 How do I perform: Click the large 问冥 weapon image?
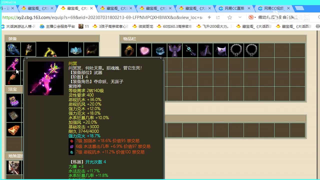click(x=45, y=78)
